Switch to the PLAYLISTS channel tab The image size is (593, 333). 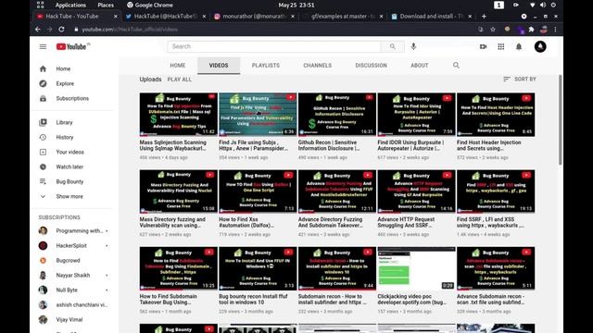[266, 66]
